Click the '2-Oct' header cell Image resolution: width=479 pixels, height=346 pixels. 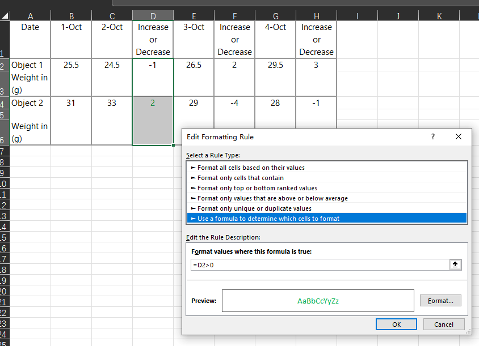point(112,39)
